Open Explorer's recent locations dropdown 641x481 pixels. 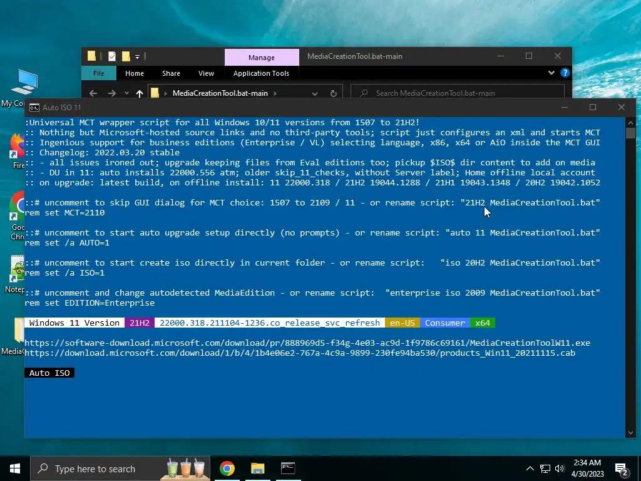coord(126,93)
